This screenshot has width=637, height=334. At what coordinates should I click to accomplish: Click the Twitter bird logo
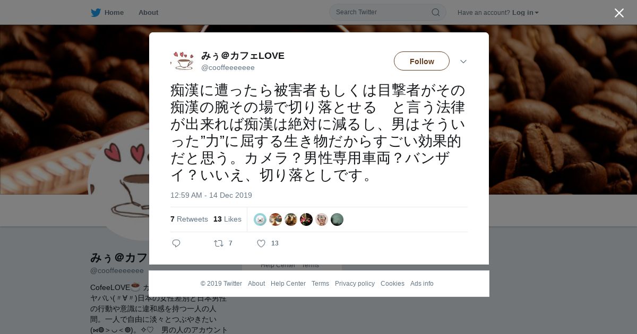[96, 13]
